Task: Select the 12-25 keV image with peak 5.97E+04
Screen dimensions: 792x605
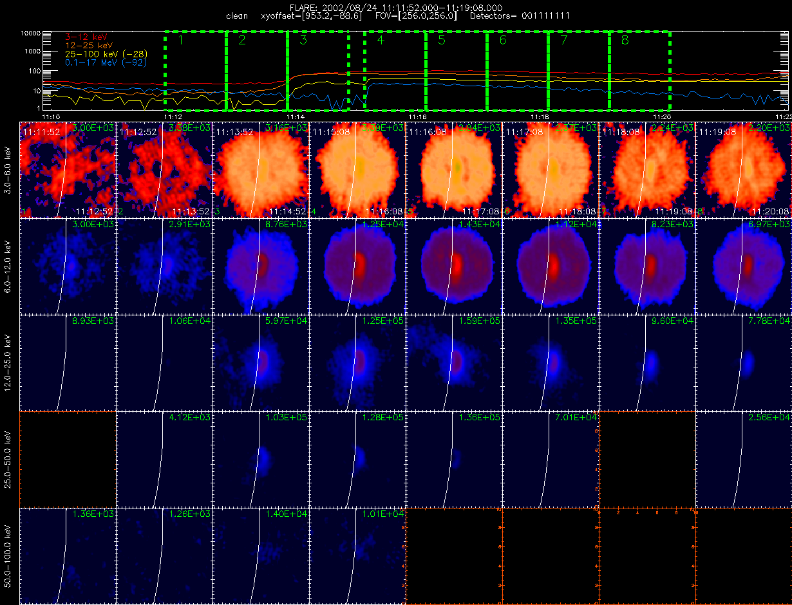Action: (261, 363)
